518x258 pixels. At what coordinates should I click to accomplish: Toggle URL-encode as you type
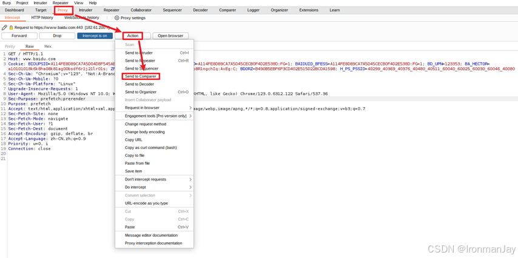point(154,203)
